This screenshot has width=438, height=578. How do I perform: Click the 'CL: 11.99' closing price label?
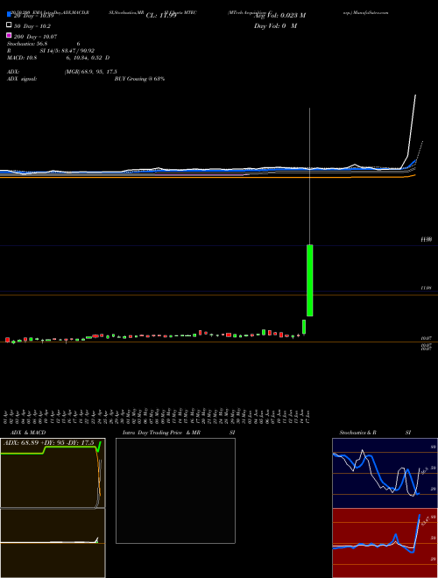[161, 16]
